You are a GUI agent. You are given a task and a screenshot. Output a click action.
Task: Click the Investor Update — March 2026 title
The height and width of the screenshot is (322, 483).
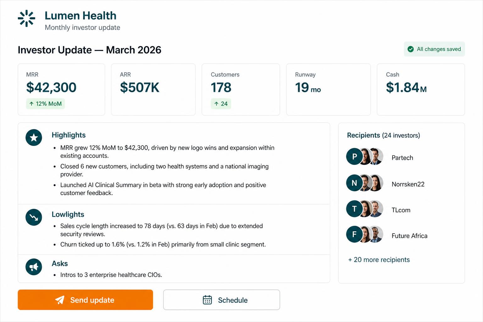[x=89, y=50]
